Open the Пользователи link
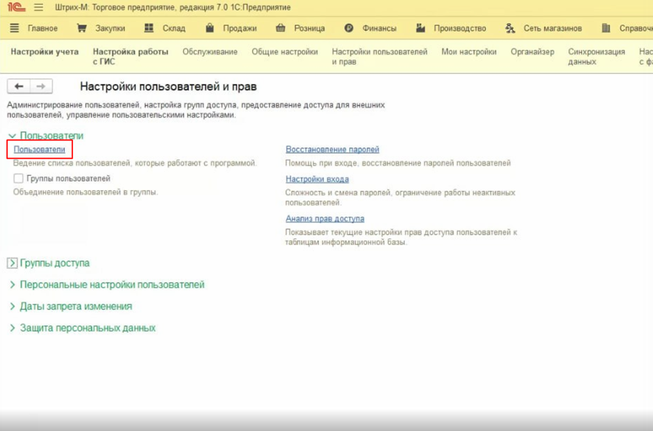Screen dimensions: 653x431 40,150
